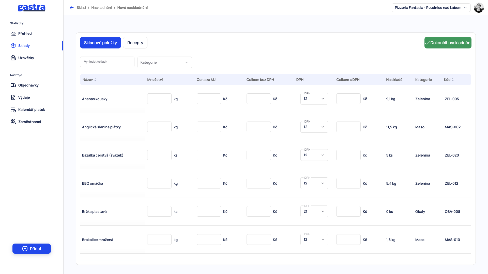Open Kalendář plateb calendar icon
Viewport: 488px width, 274px height.
click(x=13, y=110)
